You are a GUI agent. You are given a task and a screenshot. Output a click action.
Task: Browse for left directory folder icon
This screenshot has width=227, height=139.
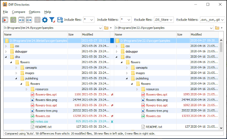click(106, 28)
